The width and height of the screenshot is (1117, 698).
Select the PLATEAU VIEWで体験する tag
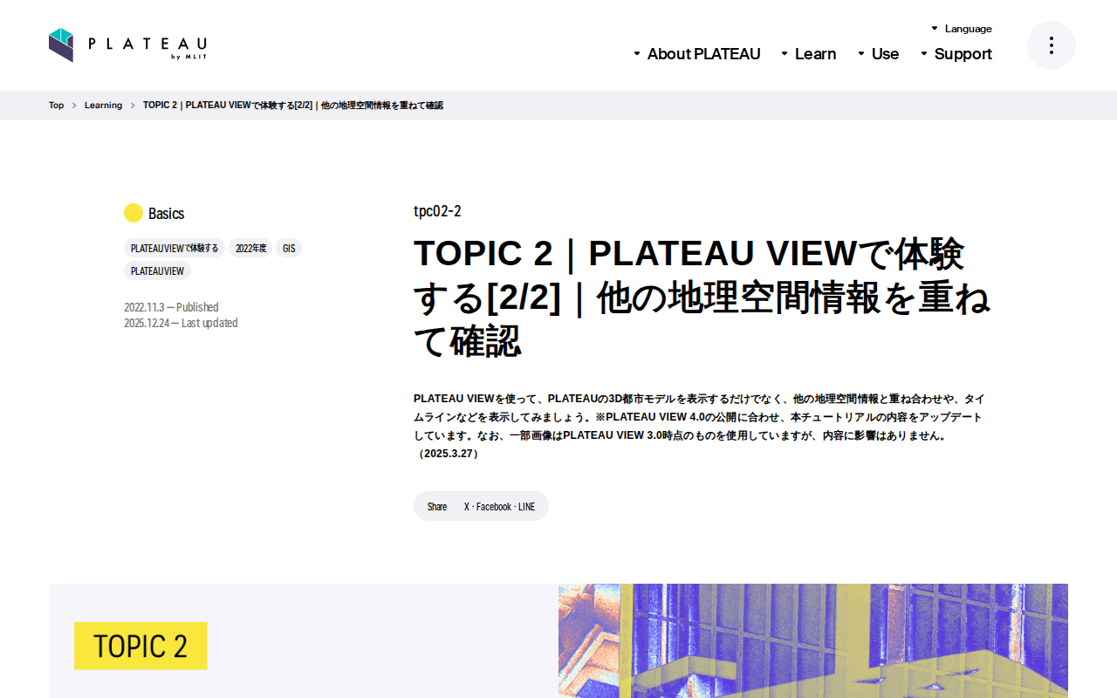(x=175, y=248)
